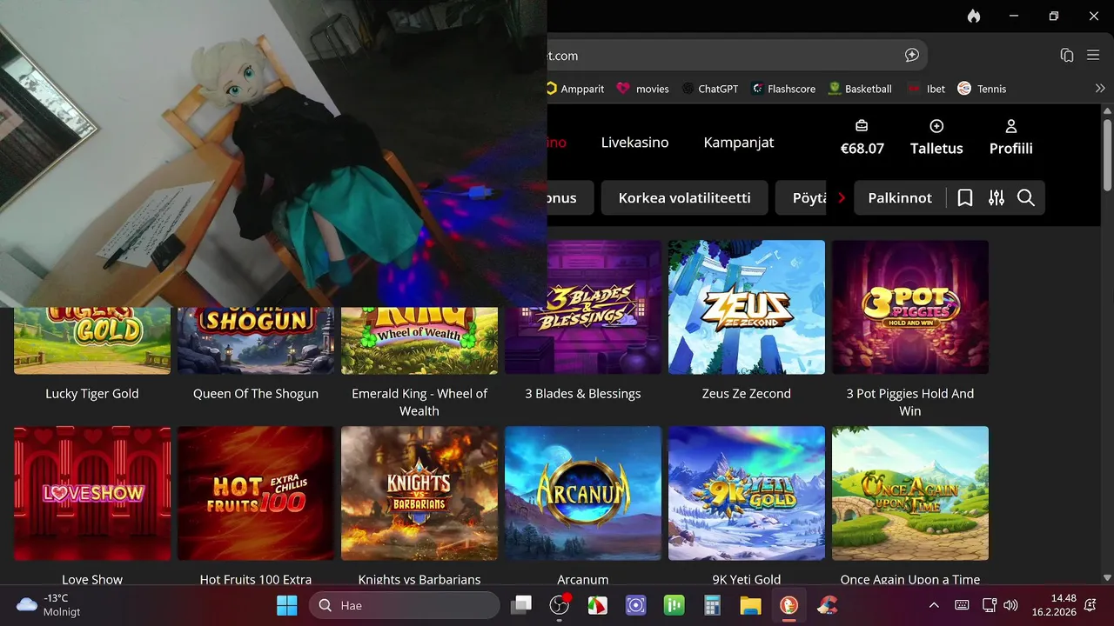Open the Palkinnot rewards button
Image resolution: width=1114 pixels, height=626 pixels.
pyautogui.click(x=900, y=198)
